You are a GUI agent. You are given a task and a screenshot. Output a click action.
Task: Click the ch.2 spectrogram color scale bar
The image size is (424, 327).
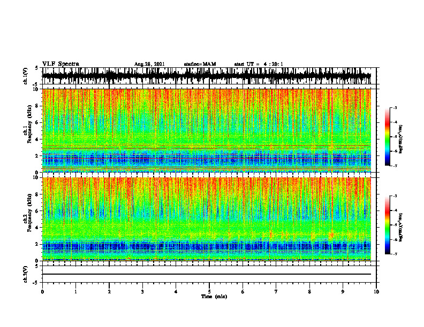(387, 225)
